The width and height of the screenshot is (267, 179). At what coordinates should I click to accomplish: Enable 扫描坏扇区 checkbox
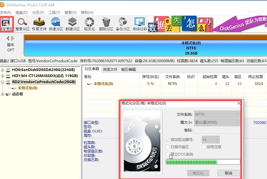pos(168,147)
